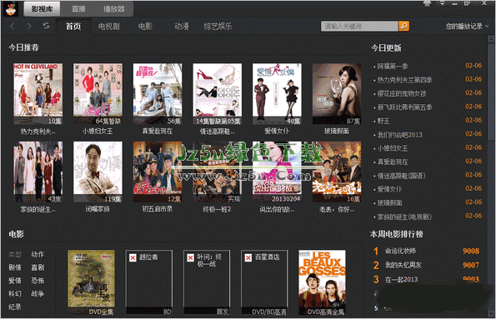Filter movies by 恐怖 genre

38,281
